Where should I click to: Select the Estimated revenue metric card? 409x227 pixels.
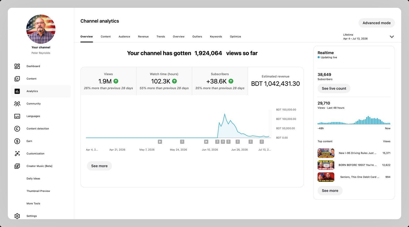tap(276, 81)
